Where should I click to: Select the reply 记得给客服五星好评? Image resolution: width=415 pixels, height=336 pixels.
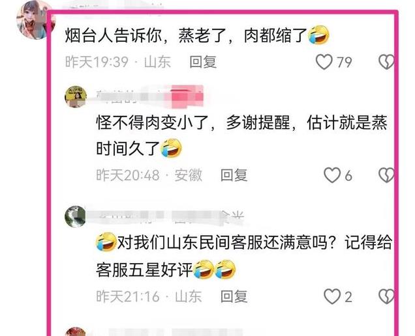click(x=243, y=256)
